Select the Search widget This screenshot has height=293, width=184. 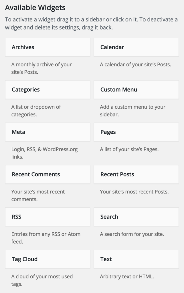point(136,217)
